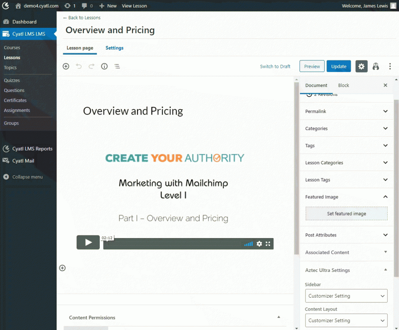Viewport: 399px width, 330px height.
Task: Collapse the Content Permissions panel
Action: click(279, 317)
